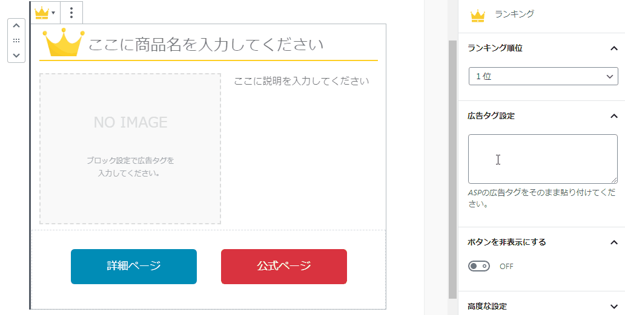The image size is (625, 315).
Task: Open the crown block type switcher
Action: pos(45,13)
